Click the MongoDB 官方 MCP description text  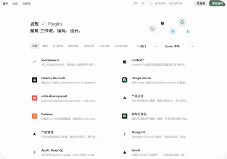point(159,137)
